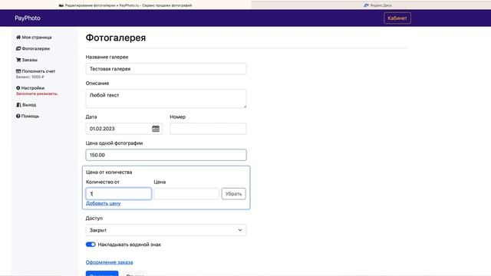Click the Количество от field

click(119, 194)
